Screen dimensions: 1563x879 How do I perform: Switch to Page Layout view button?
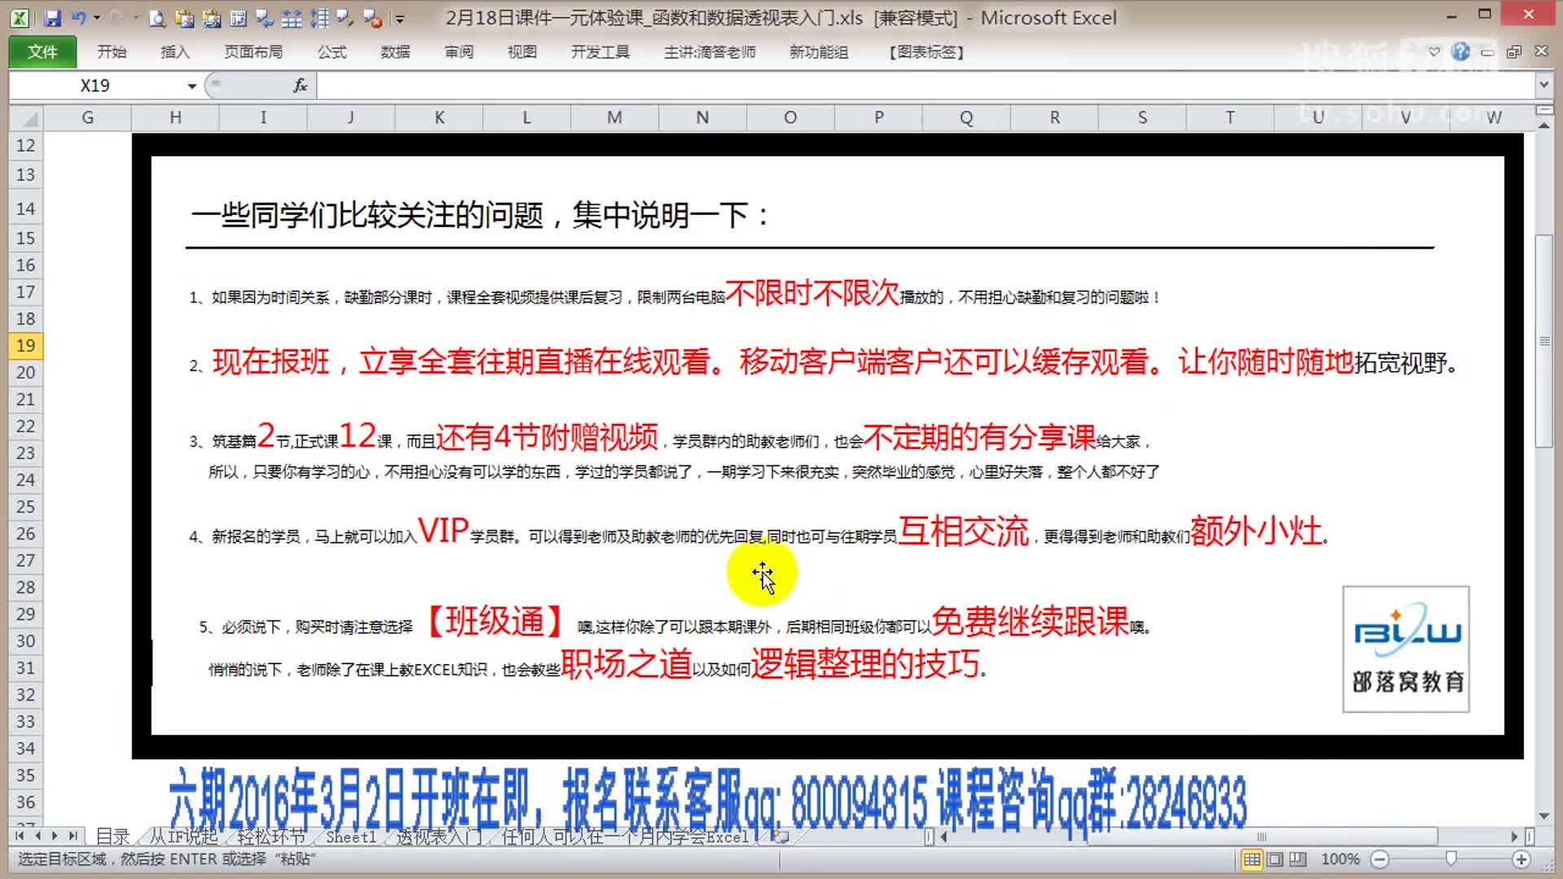[1275, 859]
